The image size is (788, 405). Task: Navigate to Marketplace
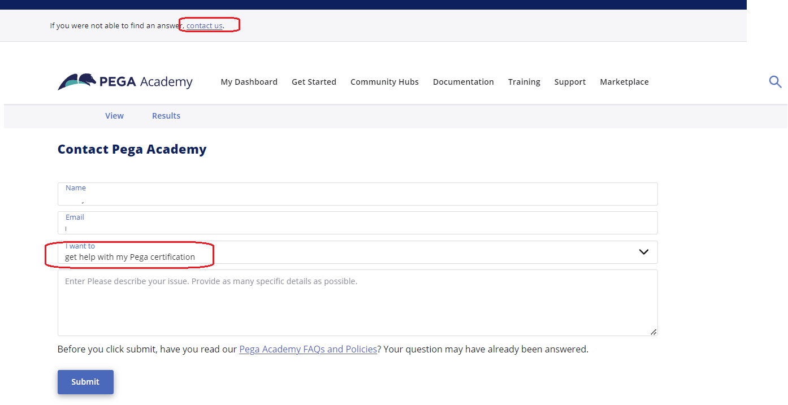(x=624, y=82)
